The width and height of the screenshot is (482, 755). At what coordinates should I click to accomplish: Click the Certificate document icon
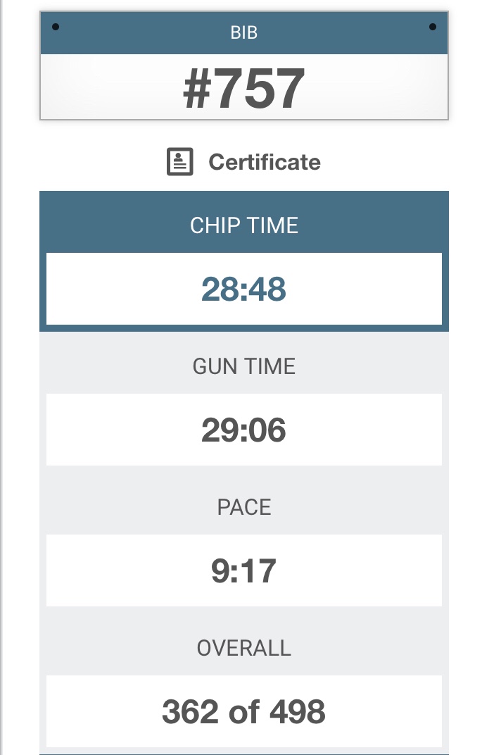click(179, 162)
